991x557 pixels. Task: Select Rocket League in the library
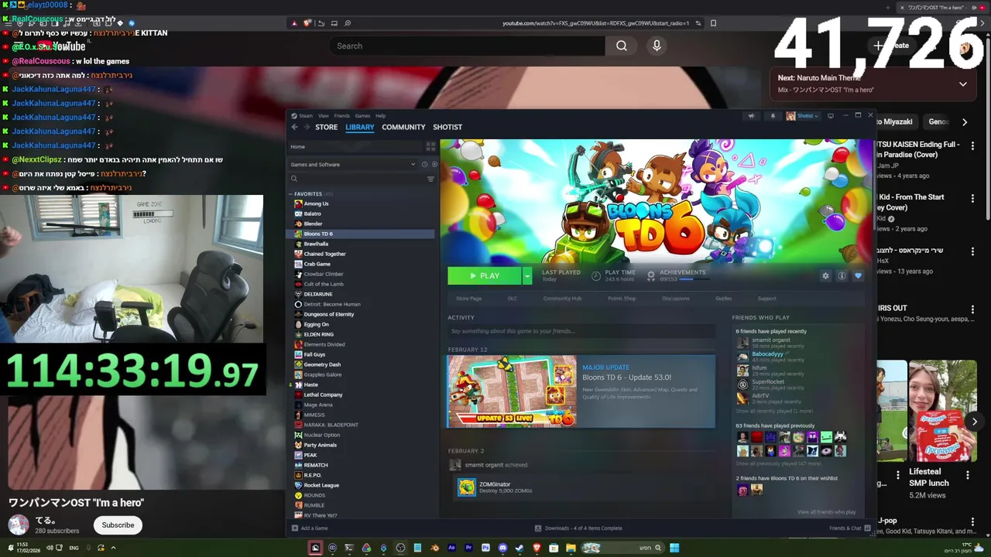tap(321, 485)
